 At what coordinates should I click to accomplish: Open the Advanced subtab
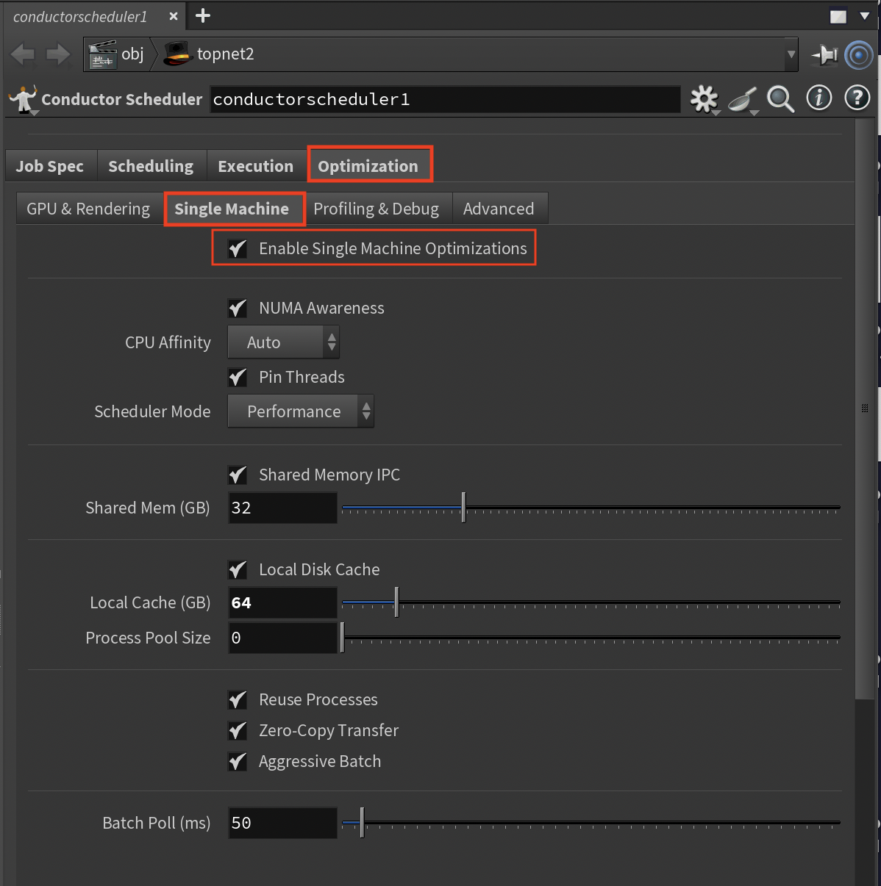click(499, 209)
